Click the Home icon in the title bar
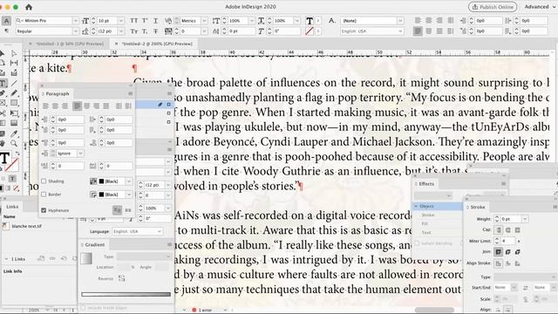 (29, 7)
